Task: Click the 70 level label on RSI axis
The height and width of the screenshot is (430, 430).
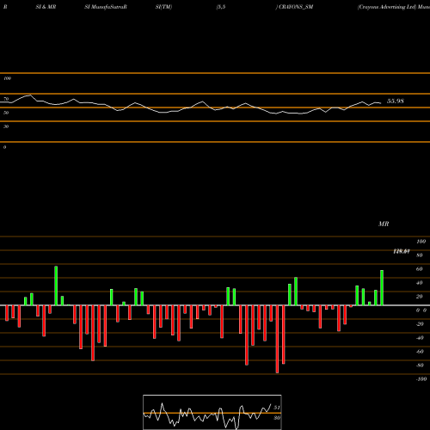Action: pyautogui.click(x=6, y=99)
